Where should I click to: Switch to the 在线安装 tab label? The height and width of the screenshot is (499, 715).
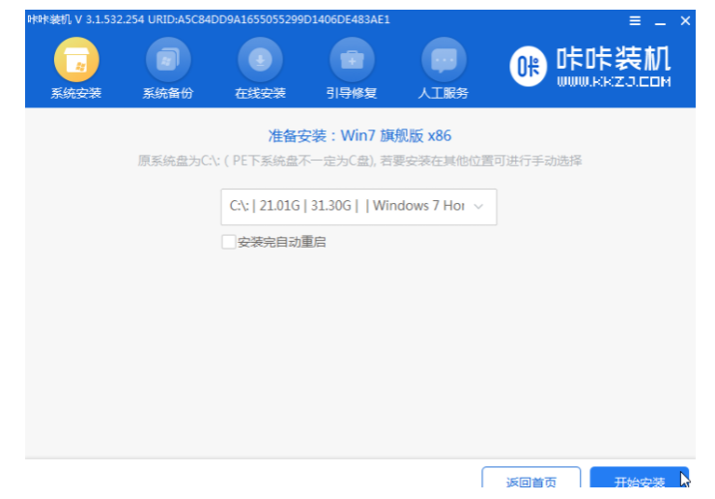pyautogui.click(x=260, y=93)
